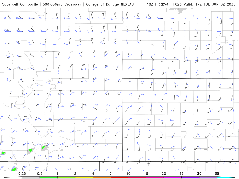Click the lime 1-2 color bar segment
This screenshot has width=239, height=179.
pos(66,178)
